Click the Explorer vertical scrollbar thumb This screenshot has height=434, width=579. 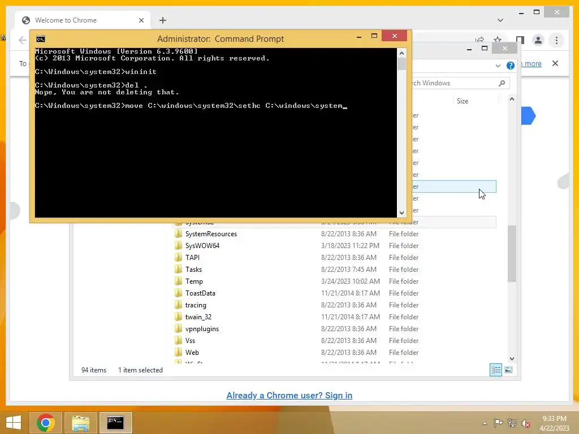coord(512,254)
